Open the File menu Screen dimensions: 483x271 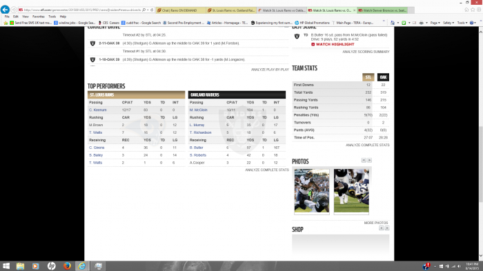[7, 17]
